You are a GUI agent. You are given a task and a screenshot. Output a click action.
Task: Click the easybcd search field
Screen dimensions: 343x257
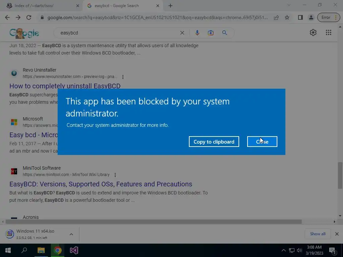point(118,33)
